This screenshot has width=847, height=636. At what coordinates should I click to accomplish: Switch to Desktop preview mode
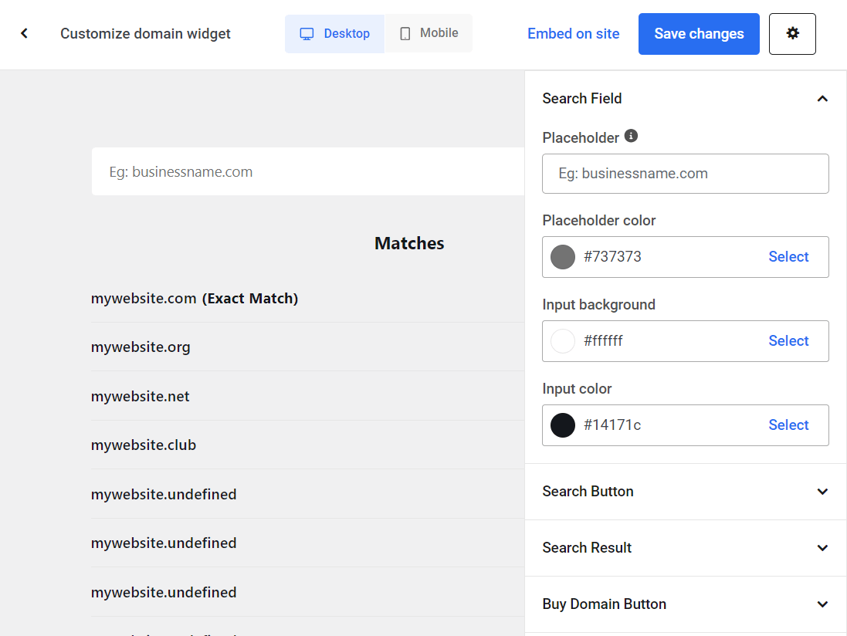pos(334,33)
